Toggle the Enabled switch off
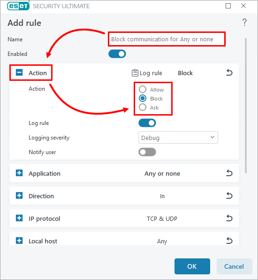The image size is (258, 280). pyautogui.click(x=117, y=54)
